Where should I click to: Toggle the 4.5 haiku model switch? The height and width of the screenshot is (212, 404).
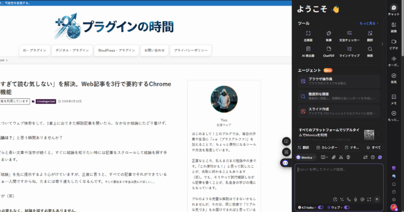pyautogui.click(x=320, y=207)
